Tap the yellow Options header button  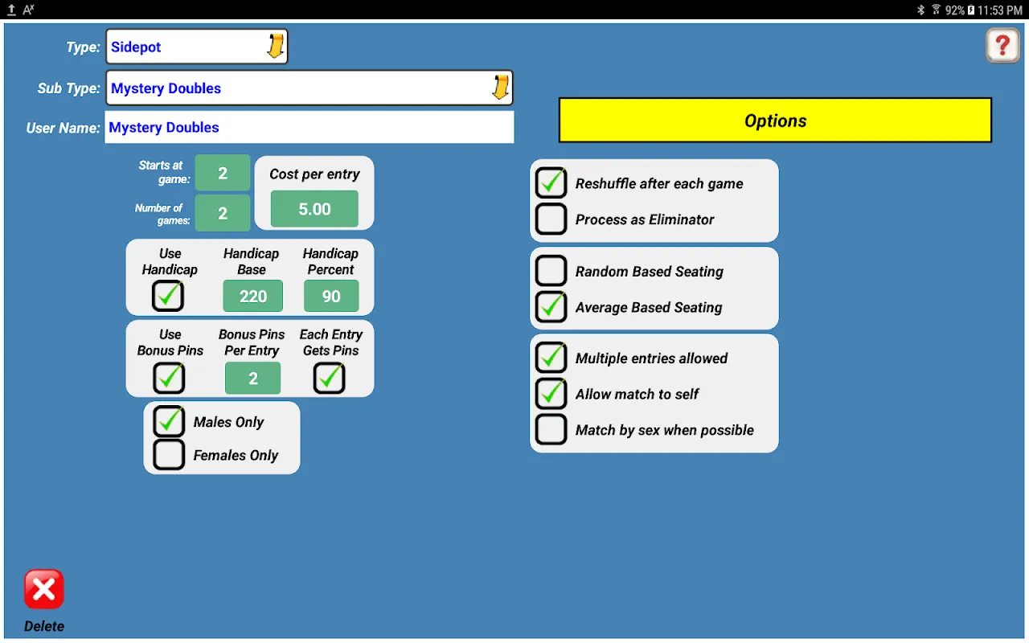click(775, 121)
